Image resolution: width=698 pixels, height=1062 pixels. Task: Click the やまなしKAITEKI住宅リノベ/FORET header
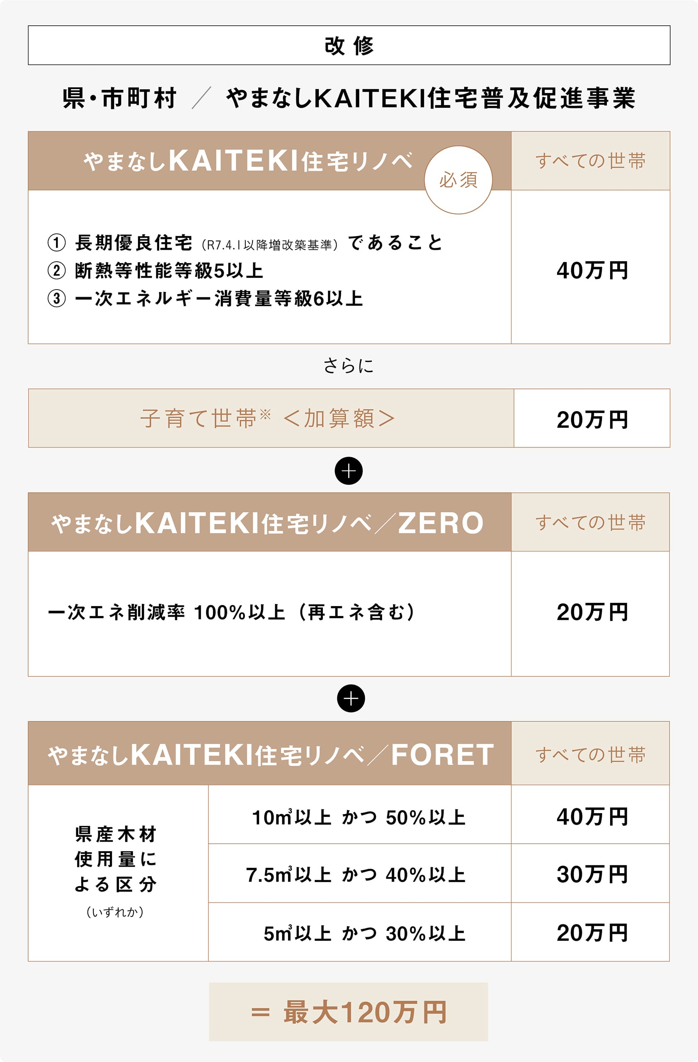[x=269, y=755]
